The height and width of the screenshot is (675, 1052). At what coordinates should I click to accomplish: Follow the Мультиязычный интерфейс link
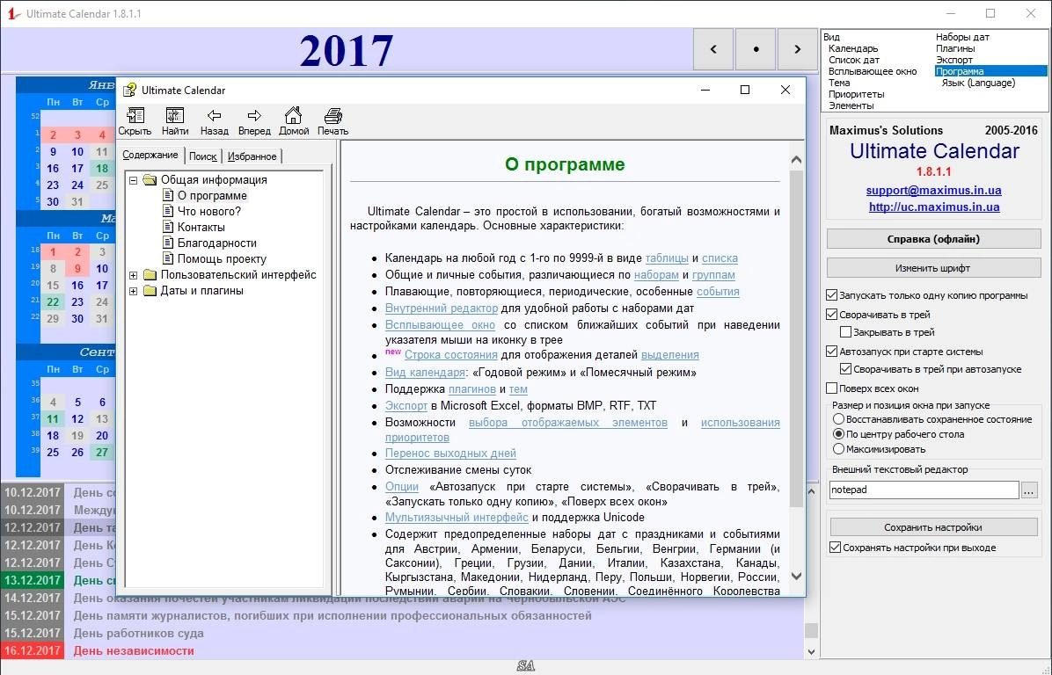pos(457,518)
